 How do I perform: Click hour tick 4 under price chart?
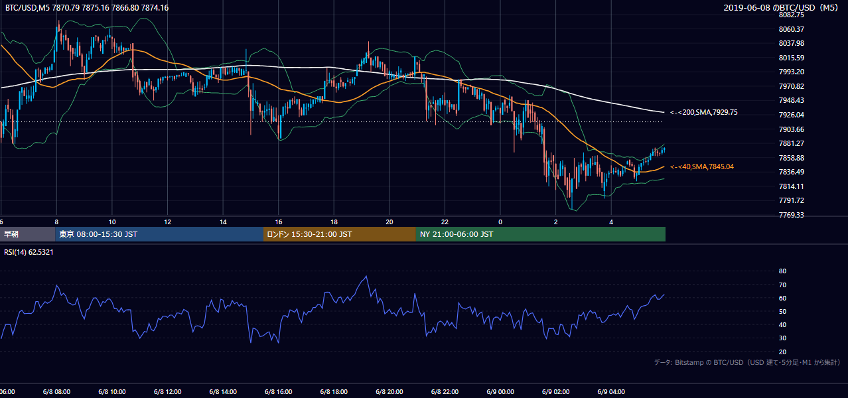coord(611,222)
